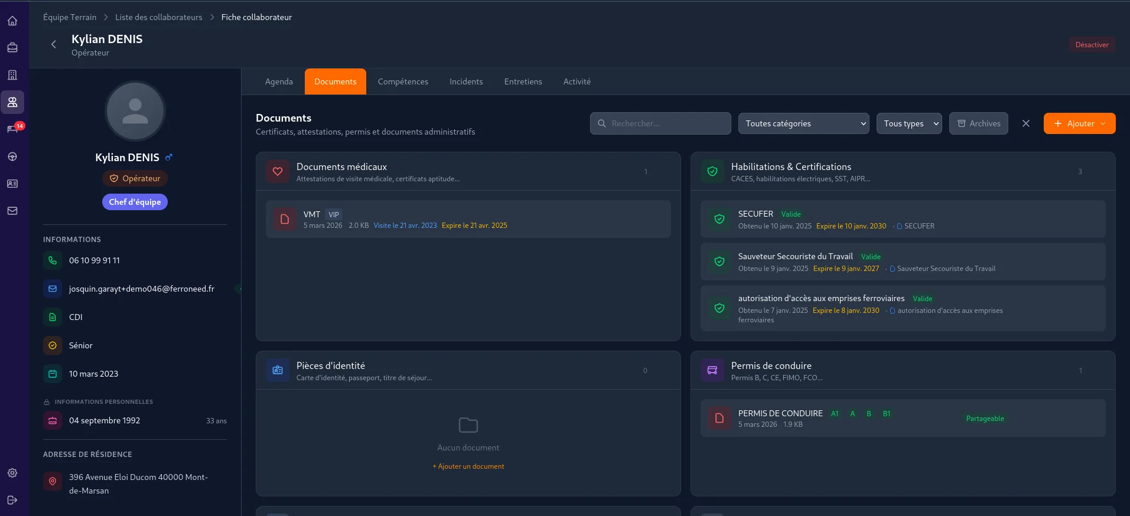
Task: Click 'Expire le 9 janv. 2027' text
Action: tap(846, 269)
